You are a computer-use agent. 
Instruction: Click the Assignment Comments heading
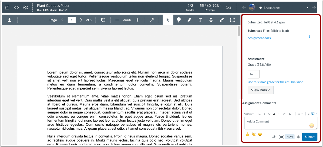click(x=259, y=103)
